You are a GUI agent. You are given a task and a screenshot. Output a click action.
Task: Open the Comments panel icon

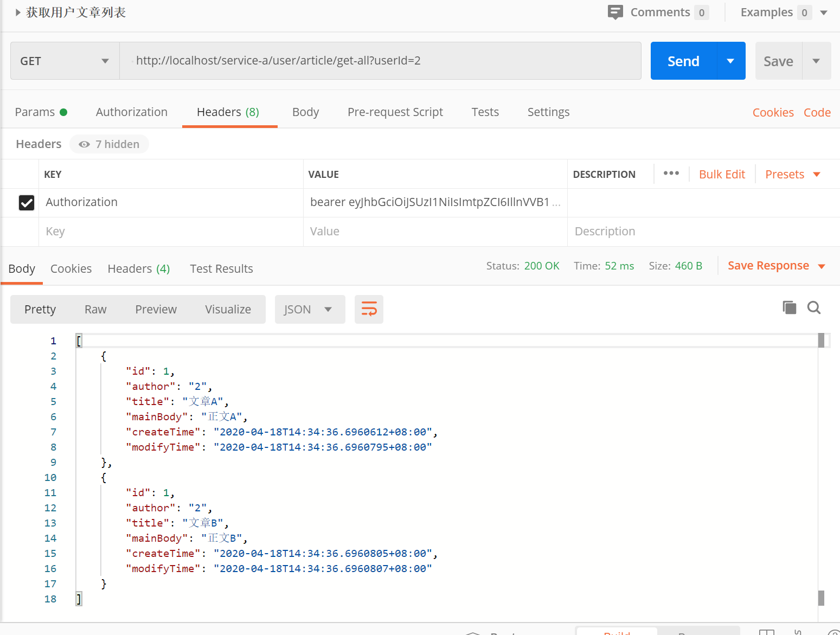(x=615, y=12)
